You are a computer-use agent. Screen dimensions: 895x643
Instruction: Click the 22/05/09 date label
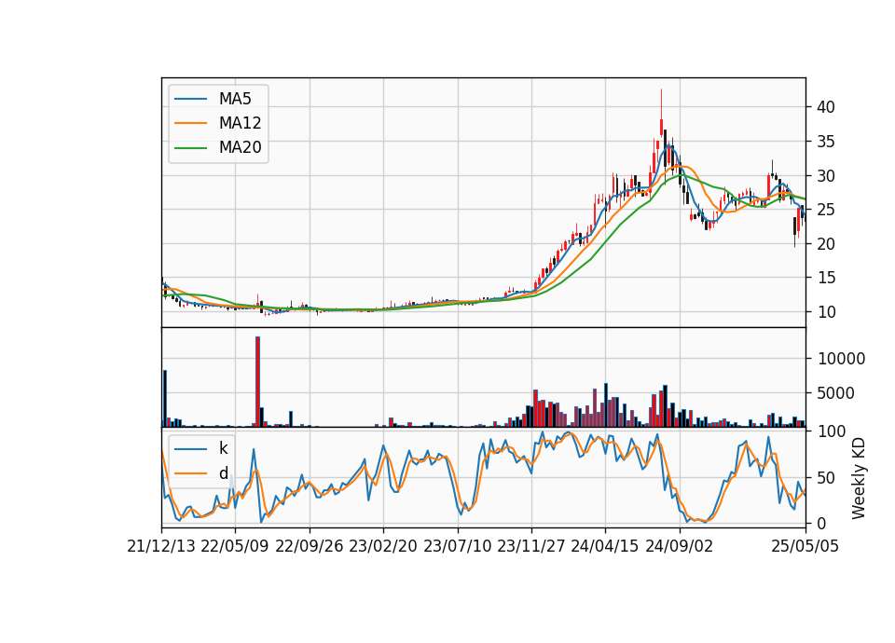235,546
